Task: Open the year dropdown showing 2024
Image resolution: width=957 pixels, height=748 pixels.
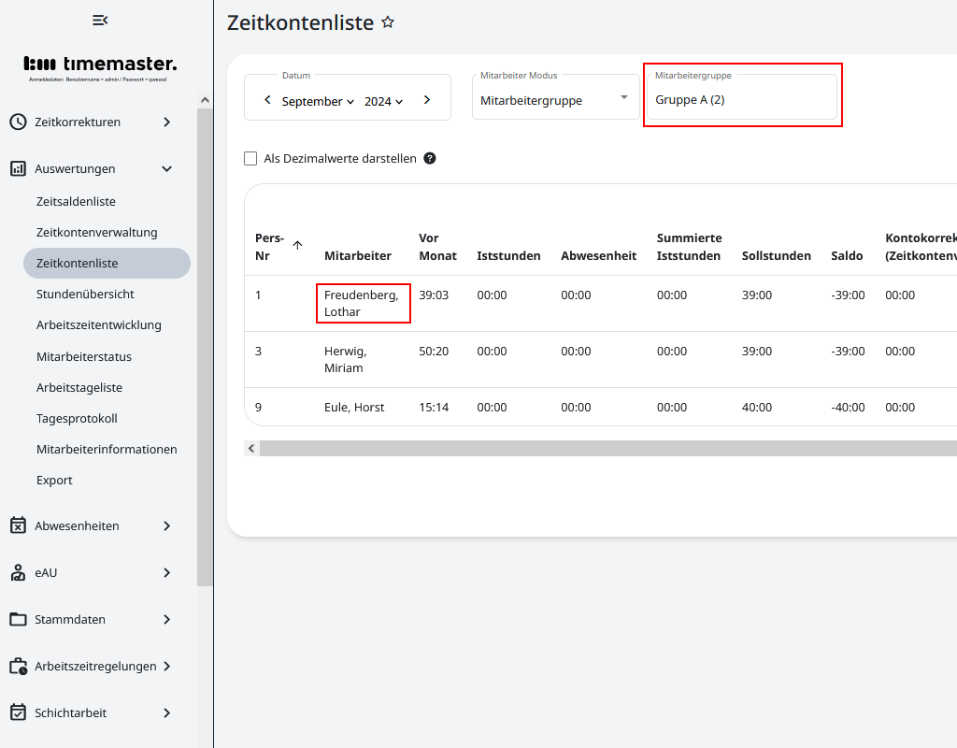Action: click(383, 101)
